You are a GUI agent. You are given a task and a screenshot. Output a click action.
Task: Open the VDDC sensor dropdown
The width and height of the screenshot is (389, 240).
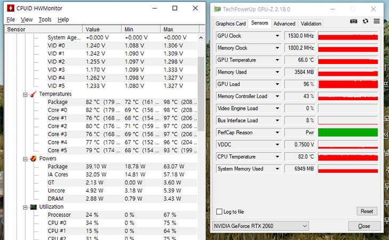click(277, 145)
